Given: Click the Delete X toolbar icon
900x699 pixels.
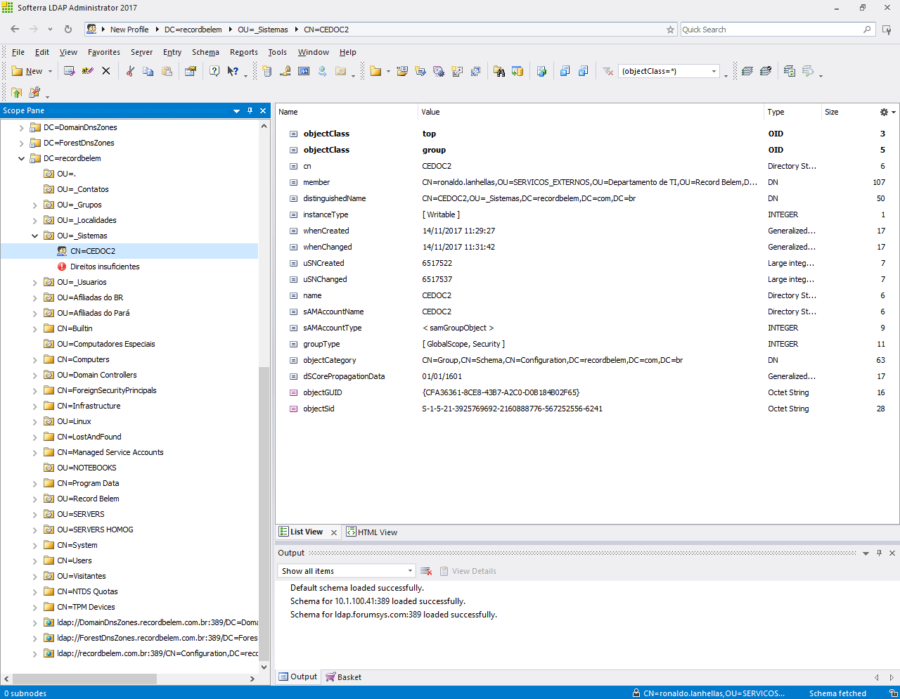Looking at the screenshot, I should pyautogui.click(x=106, y=71).
